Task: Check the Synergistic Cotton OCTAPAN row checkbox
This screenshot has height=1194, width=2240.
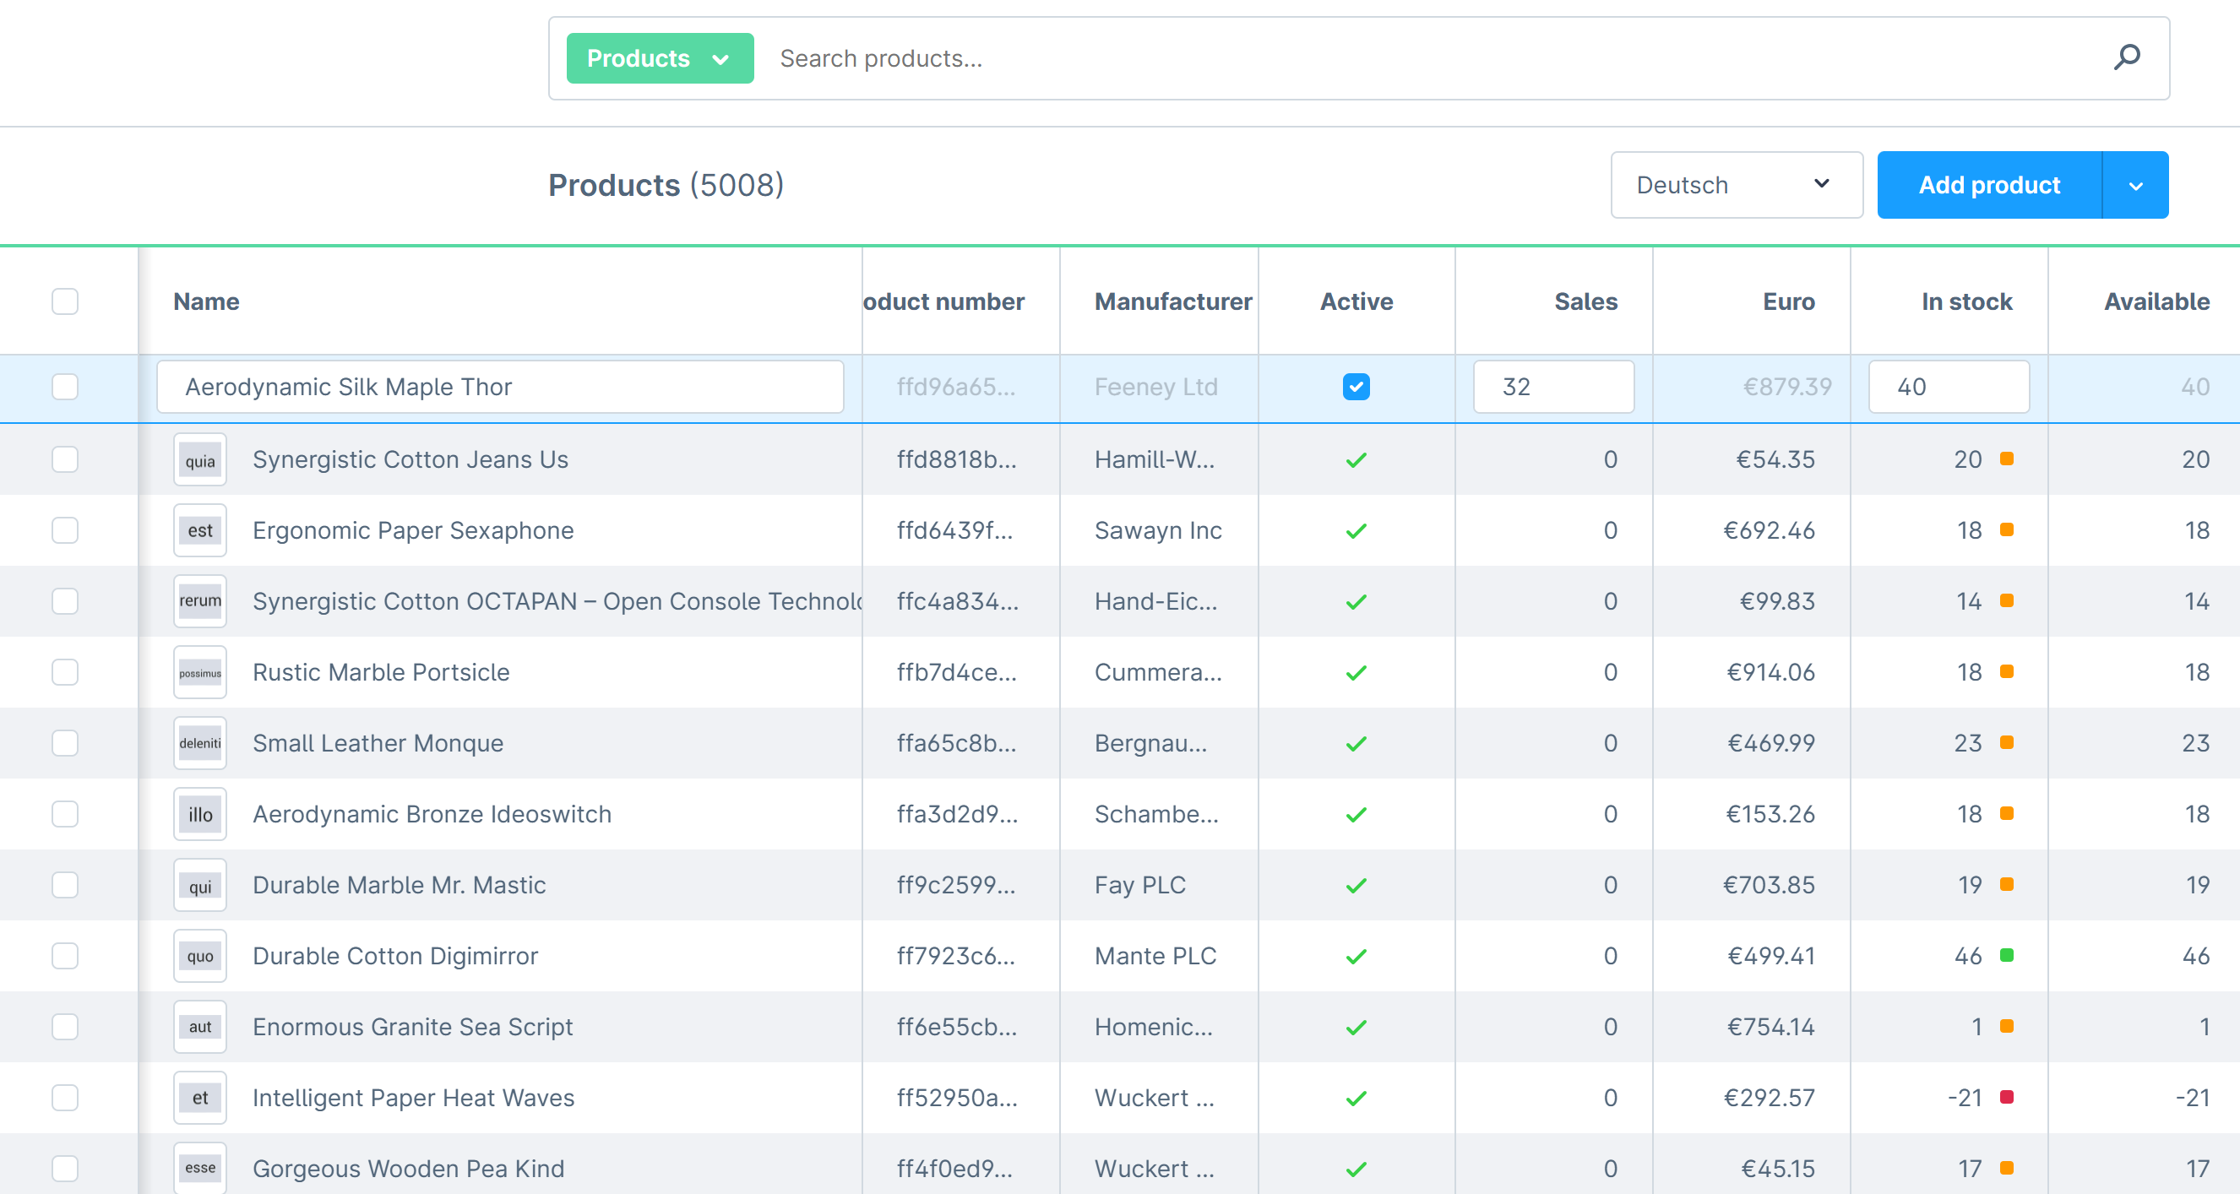Action: [x=65, y=600]
